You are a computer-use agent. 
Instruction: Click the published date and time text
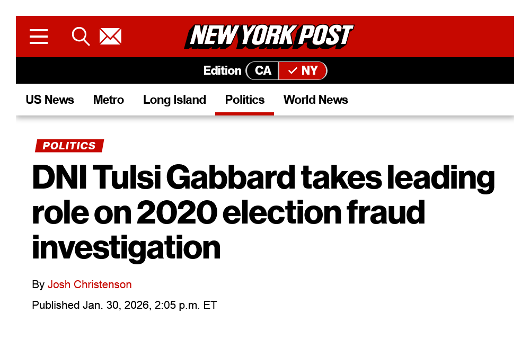[125, 305]
